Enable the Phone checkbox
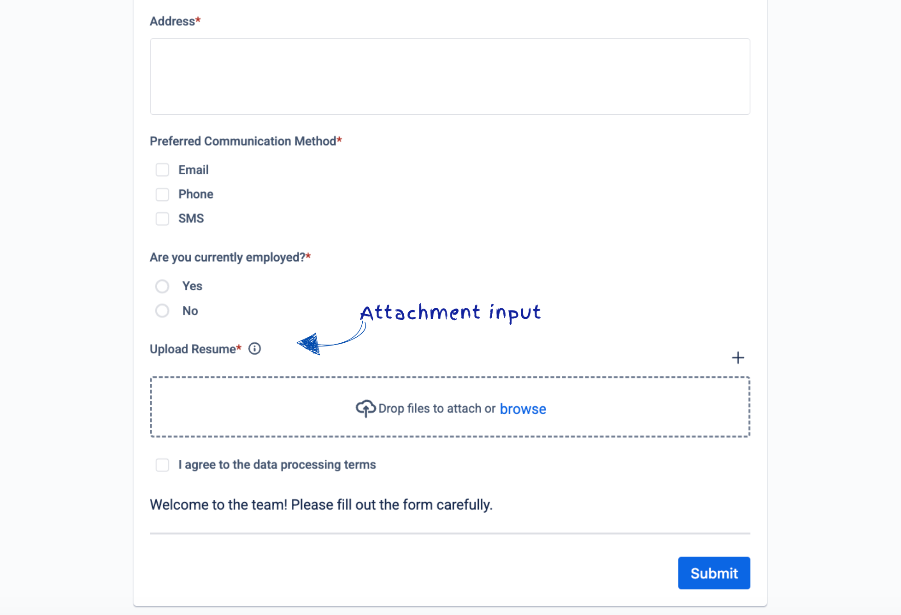 click(162, 194)
